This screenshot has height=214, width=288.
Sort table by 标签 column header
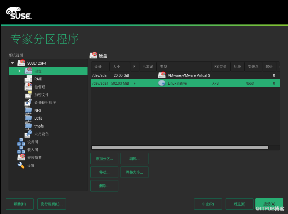(237, 66)
